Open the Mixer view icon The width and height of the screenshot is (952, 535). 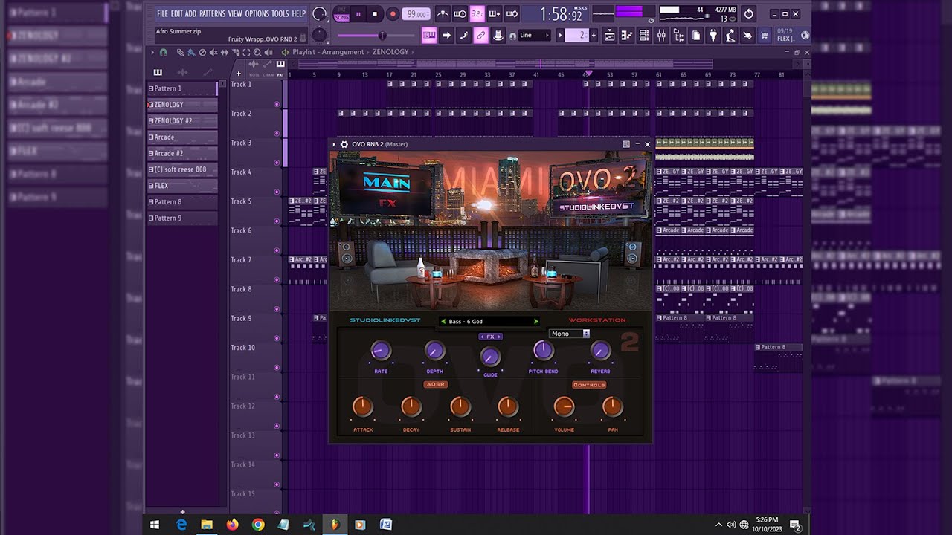point(660,35)
